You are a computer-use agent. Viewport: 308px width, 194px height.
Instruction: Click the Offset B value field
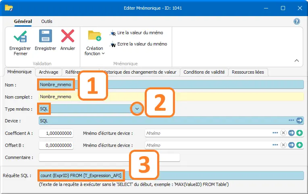coord(56,145)
